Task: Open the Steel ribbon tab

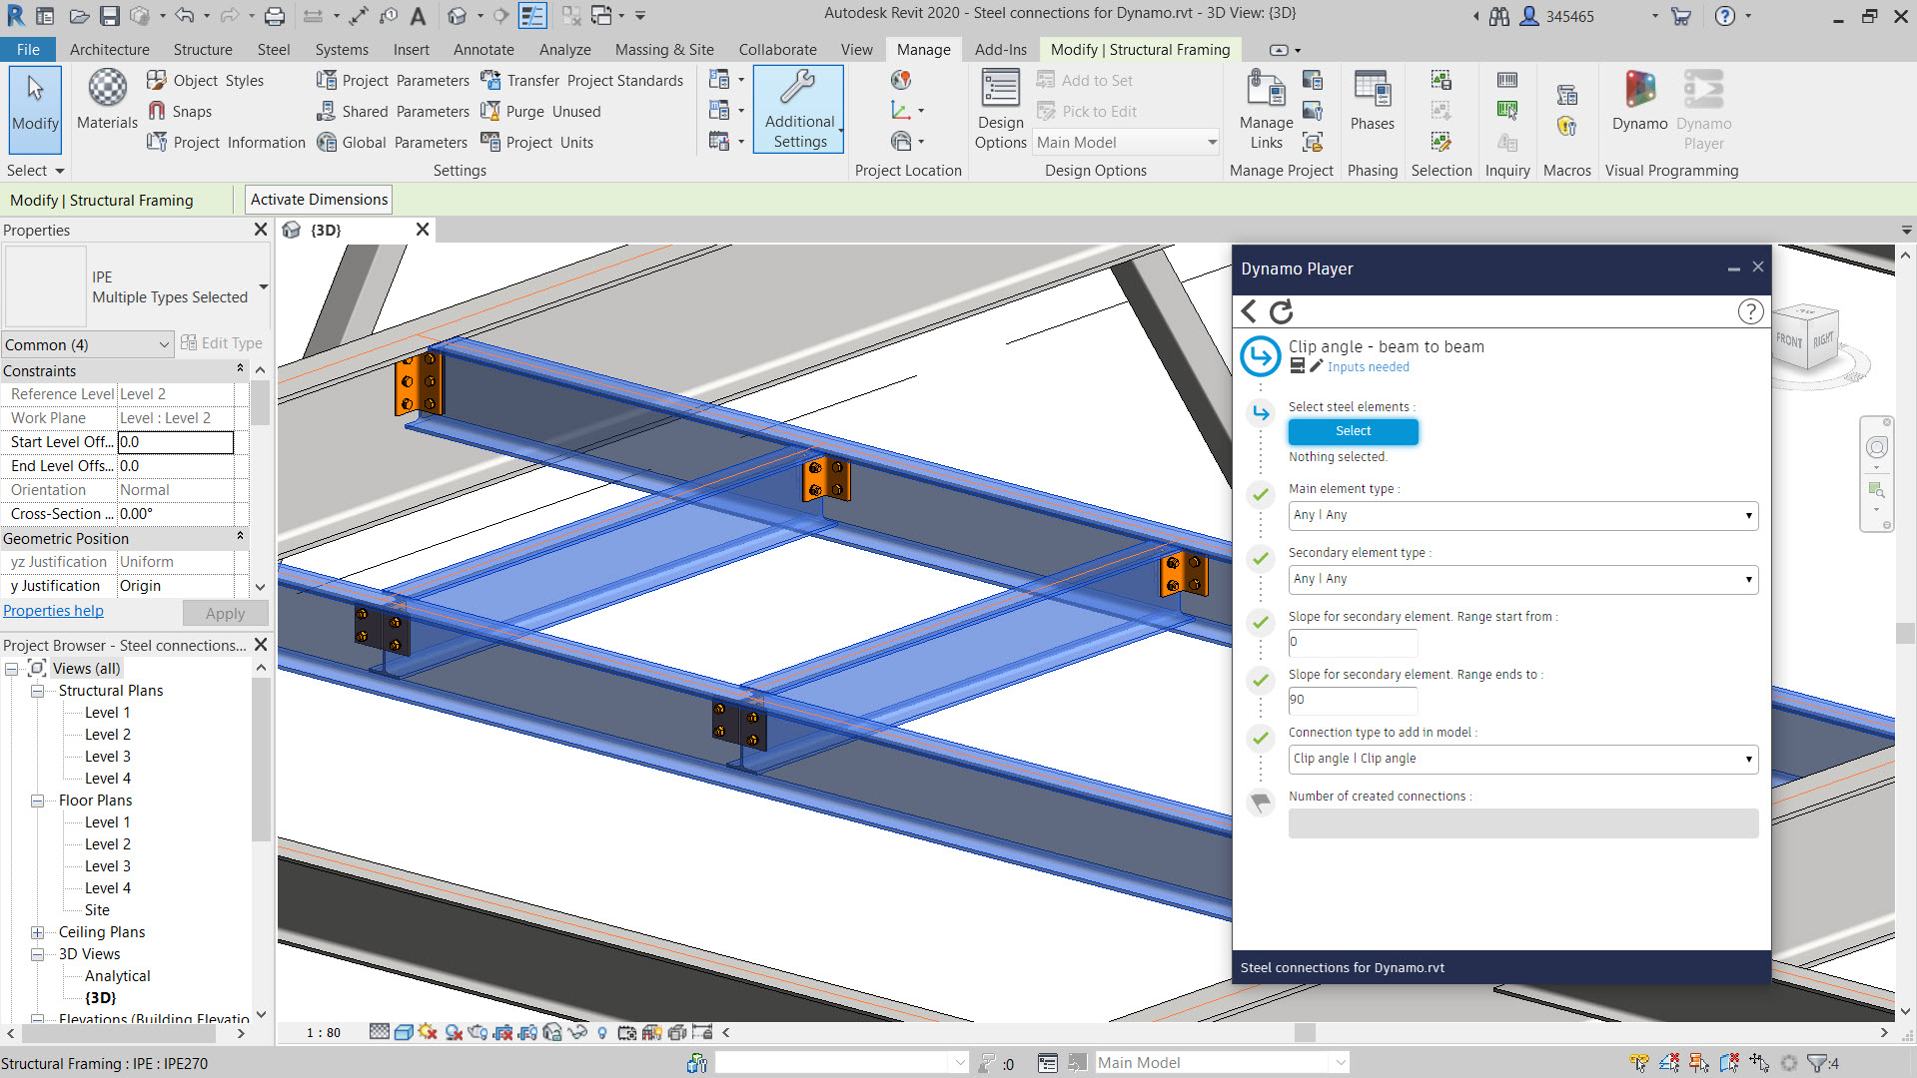Action: (273, 49)
